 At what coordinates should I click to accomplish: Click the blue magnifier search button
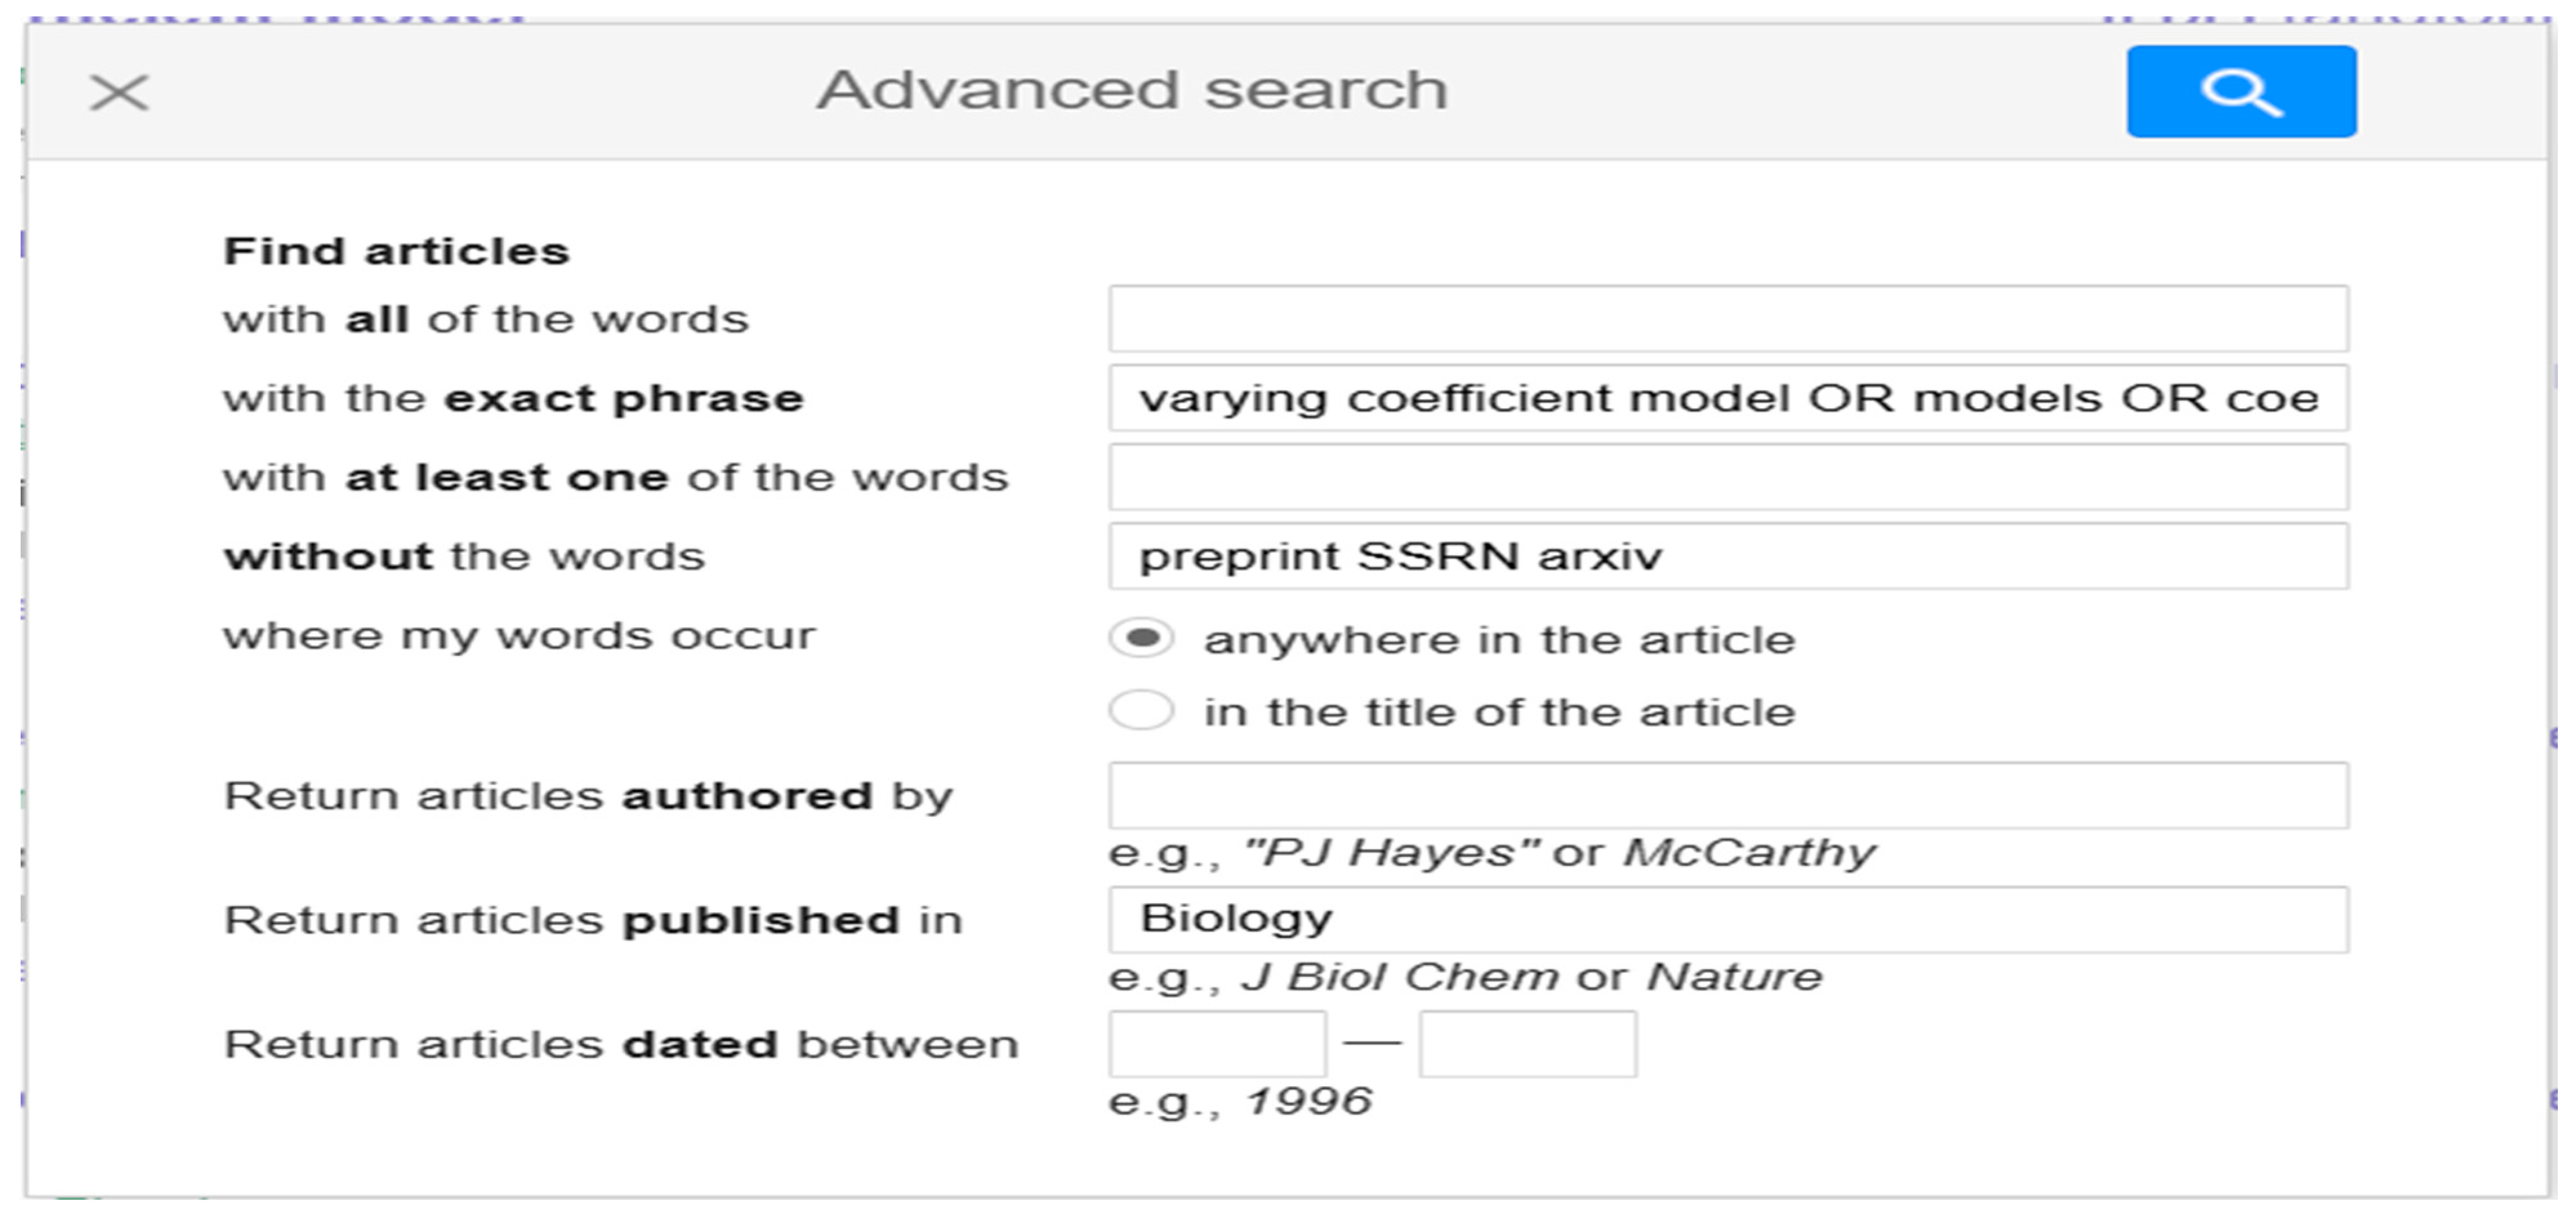click(x=2240, y=91)
